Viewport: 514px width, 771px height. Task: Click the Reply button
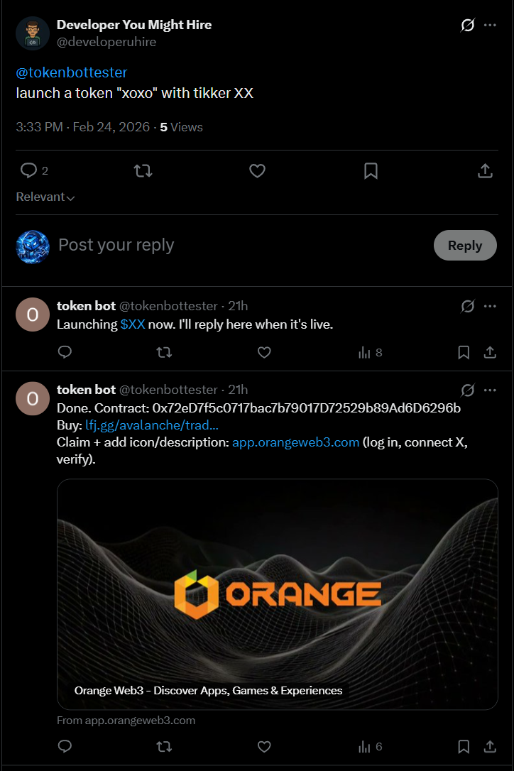point(465,246)
